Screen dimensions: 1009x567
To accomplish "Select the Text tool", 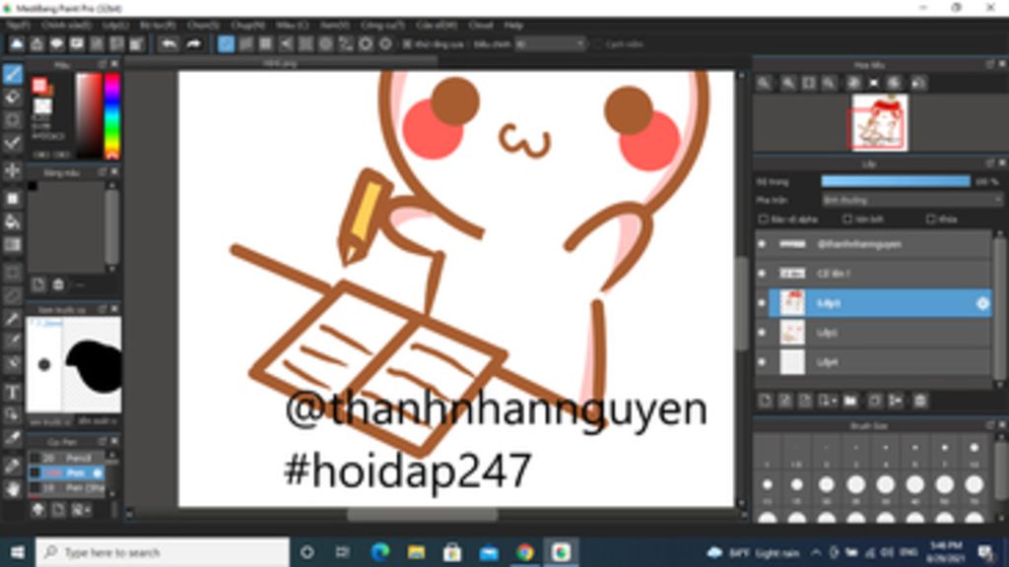I will [12, 392].
